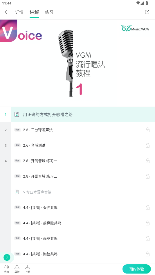155x275 pixels.
Task: Click lock icon beside 头腔共鸣 lesson
Action: click(148, 208)
